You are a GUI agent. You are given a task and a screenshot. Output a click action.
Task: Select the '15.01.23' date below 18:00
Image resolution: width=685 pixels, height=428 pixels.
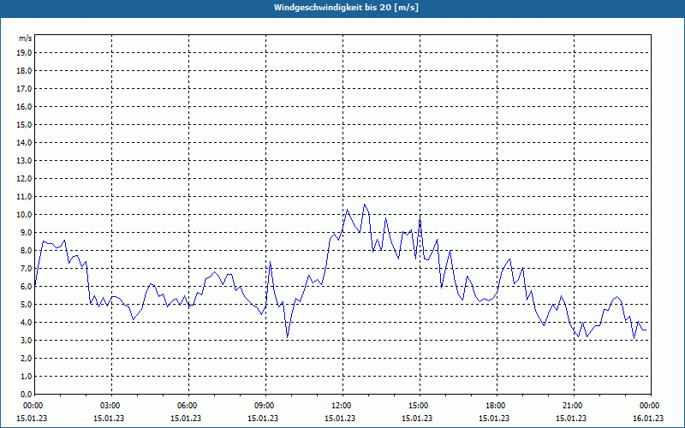coord(494,419)
